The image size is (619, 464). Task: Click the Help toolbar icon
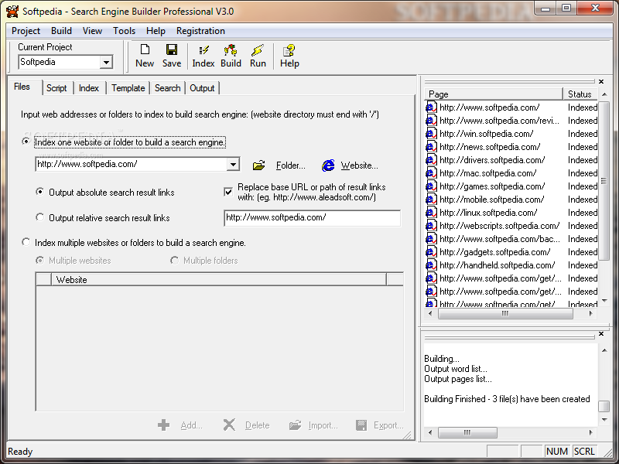[289, 50]
